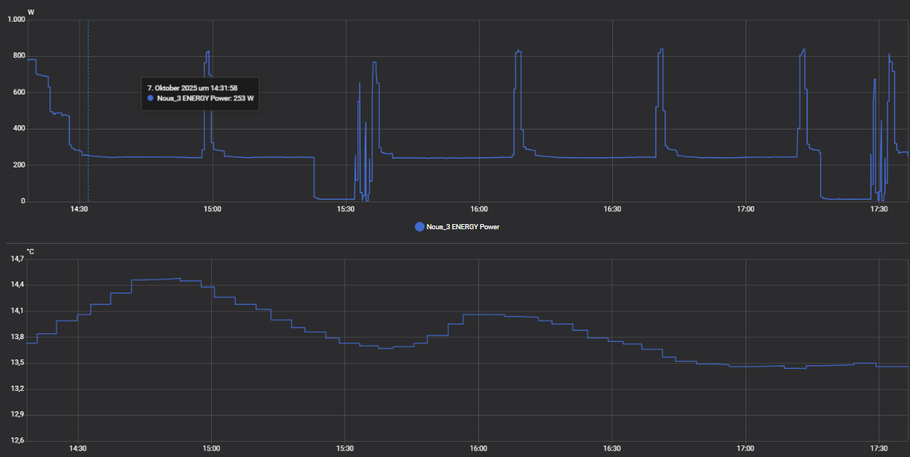The height and width of the screenshot is (457, 910).
Task: Click the 17:00 label below the temperature chart
Action: [745, 448]
